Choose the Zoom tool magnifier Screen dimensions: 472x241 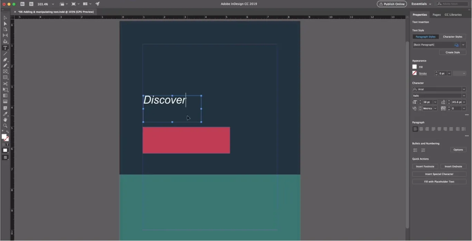tap(5, 126)
